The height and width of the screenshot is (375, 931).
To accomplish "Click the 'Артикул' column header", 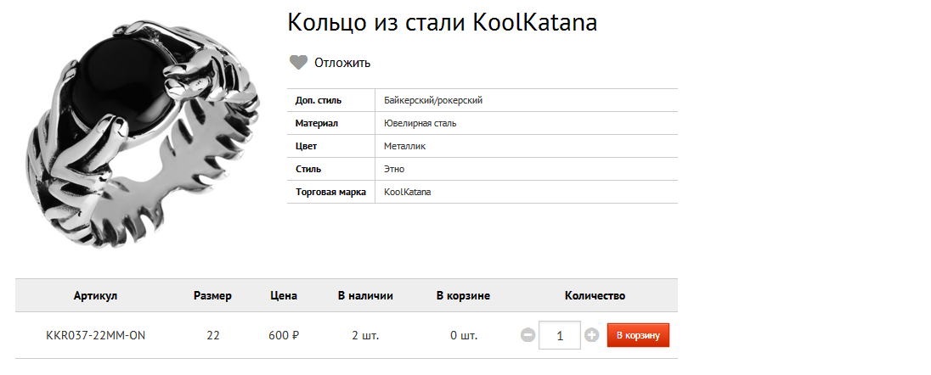I will [95, 296].
